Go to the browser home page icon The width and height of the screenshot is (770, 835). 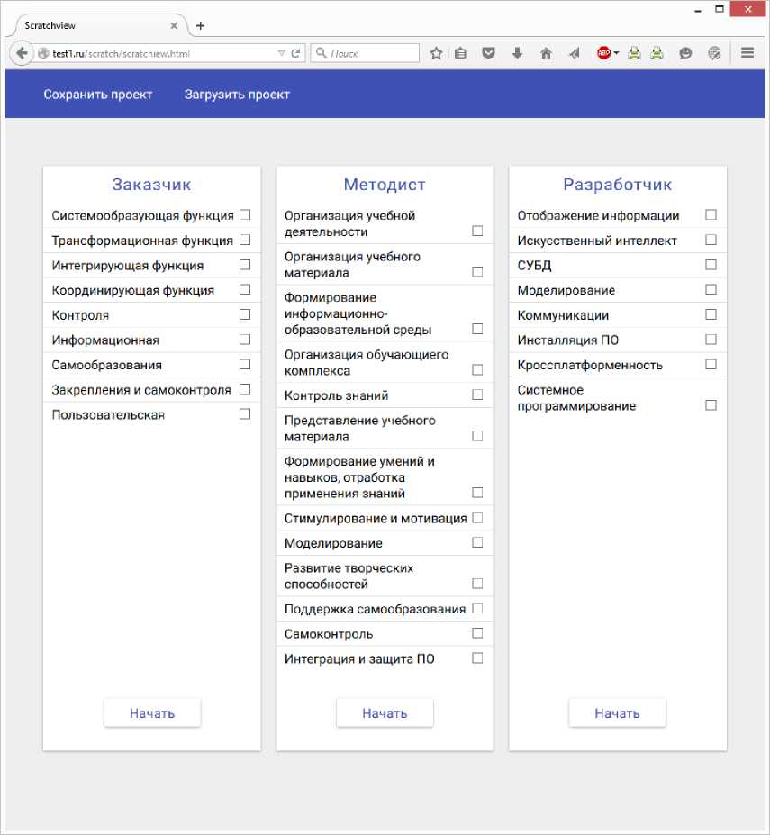[x=546, y=53]
